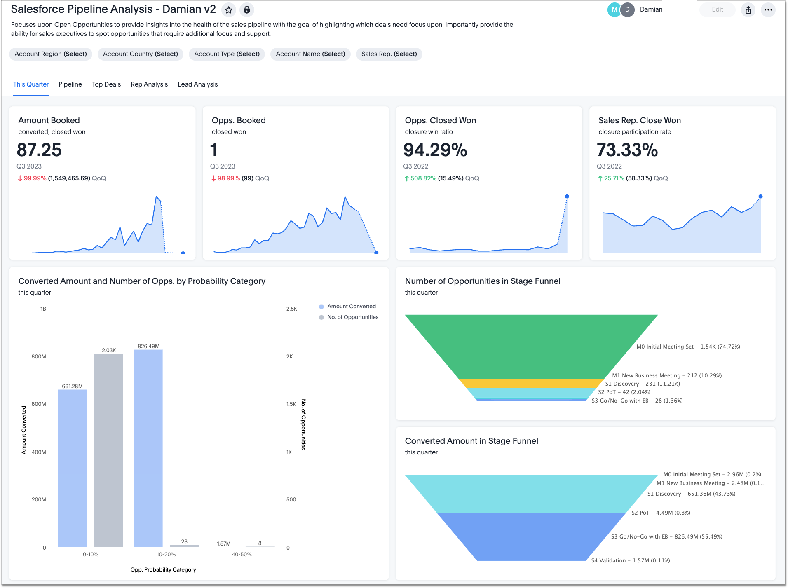
Task: Open the Account Name filter
Action: click(310, 54)
